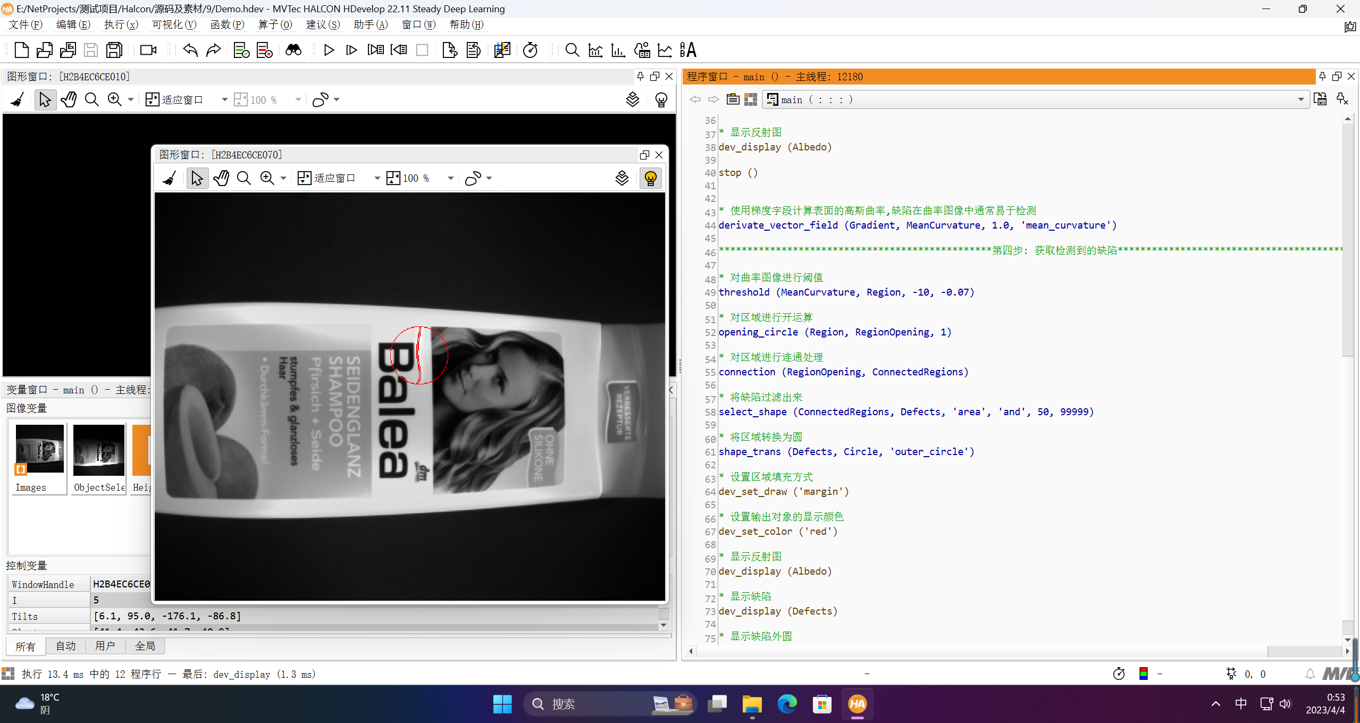Switch to the 用户 variables tab
Viewport: 1360px width, 723px height.
(x=105, y=646)
